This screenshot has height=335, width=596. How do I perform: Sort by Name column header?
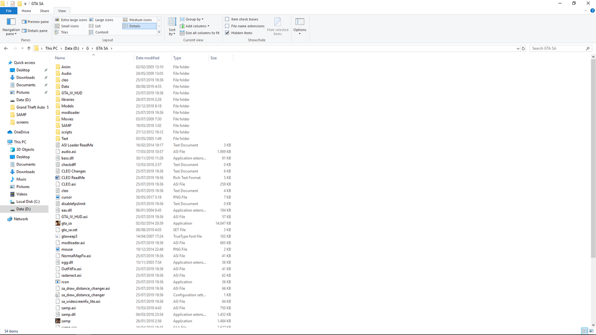tap(93, 58)
